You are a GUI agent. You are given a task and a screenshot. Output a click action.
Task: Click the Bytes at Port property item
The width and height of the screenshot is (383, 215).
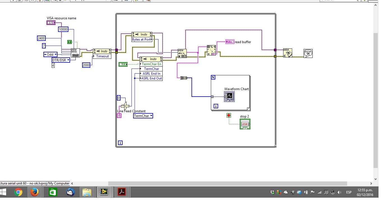tap(142, 39)
